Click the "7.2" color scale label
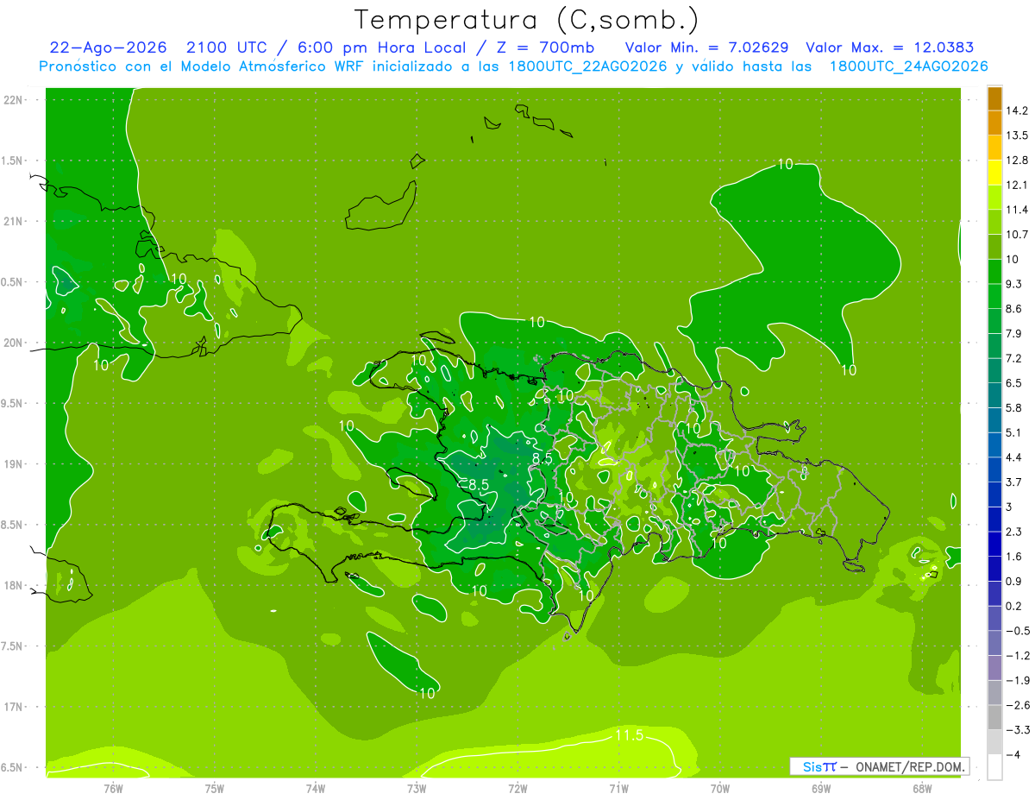This screenshot has width=1035, height=800. pos(1015,358)
